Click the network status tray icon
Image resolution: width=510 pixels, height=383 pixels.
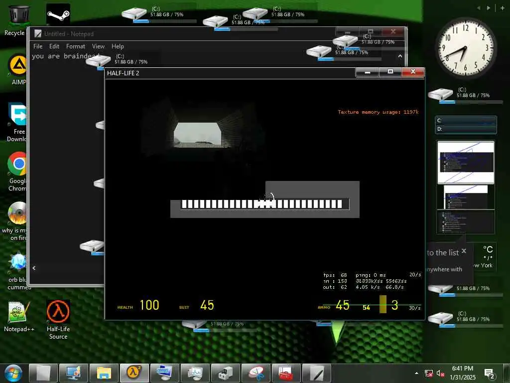coord(429,374)
